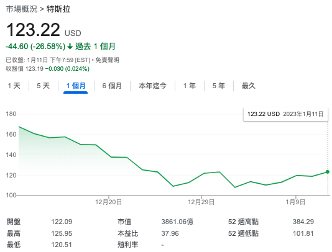
Task: Click the 最高 label
Action: pyautogui.click(x=14, y=233)
